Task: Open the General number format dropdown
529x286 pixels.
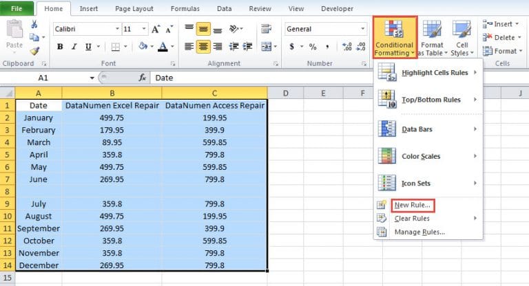Action: coord(363,29)
